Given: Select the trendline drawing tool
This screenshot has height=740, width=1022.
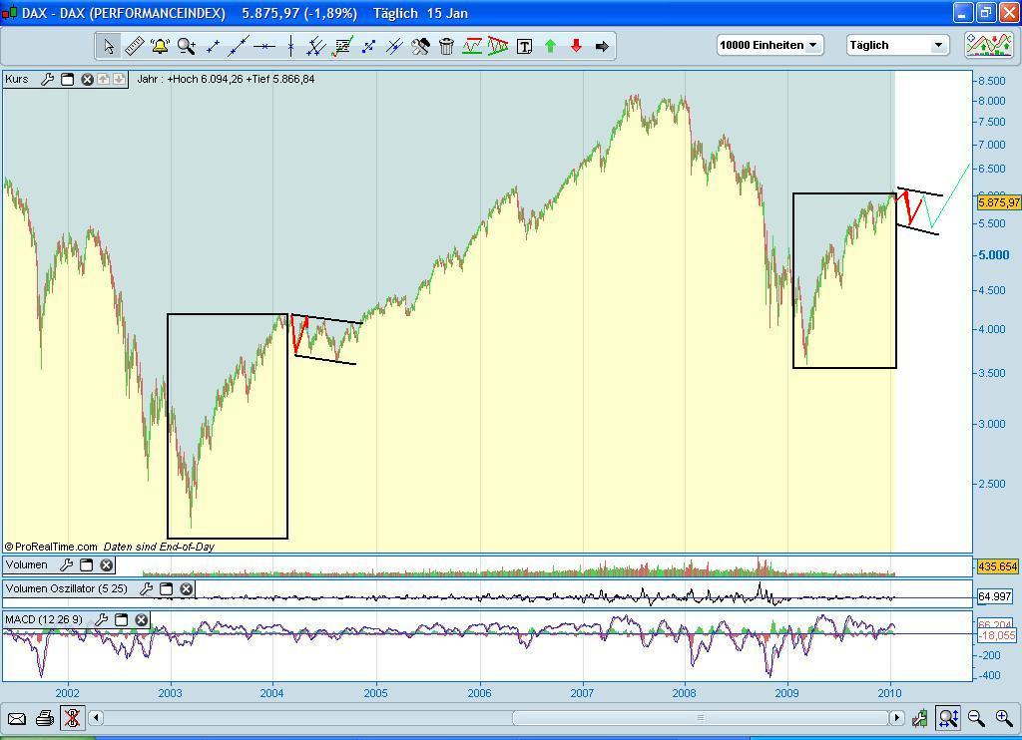Looking at the screenshot, I should pos(239,46).
